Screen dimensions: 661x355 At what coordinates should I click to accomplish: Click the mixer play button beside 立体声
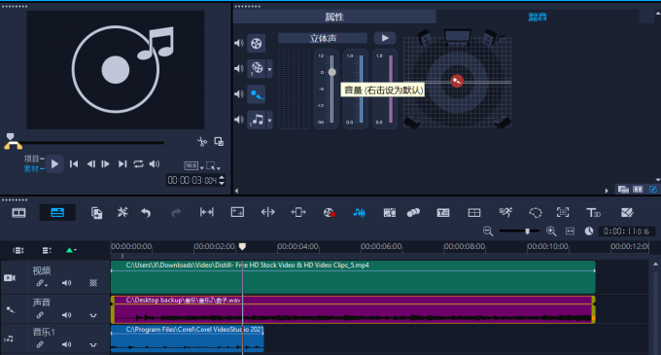[x=385, y=38]
